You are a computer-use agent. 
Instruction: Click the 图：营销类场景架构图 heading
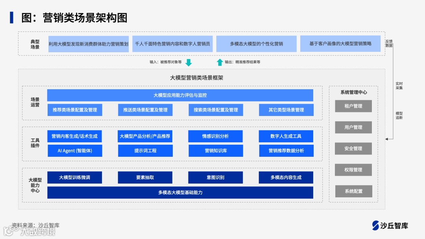tap(74, 18)
